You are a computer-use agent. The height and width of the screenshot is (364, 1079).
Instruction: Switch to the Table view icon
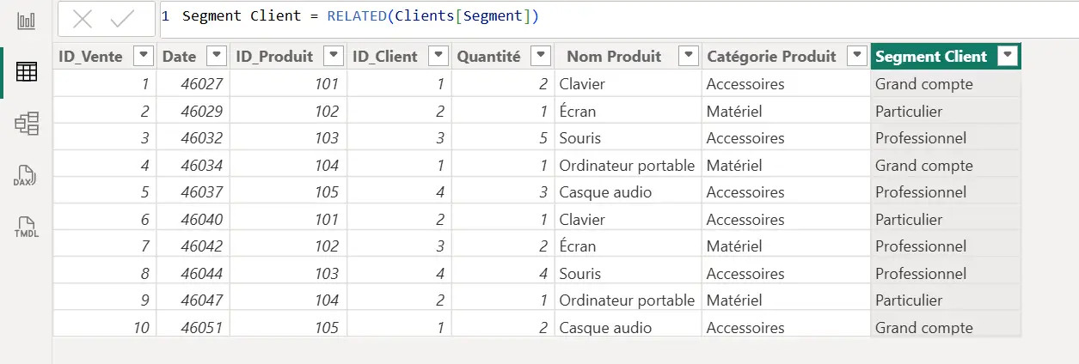pos(27,72)
